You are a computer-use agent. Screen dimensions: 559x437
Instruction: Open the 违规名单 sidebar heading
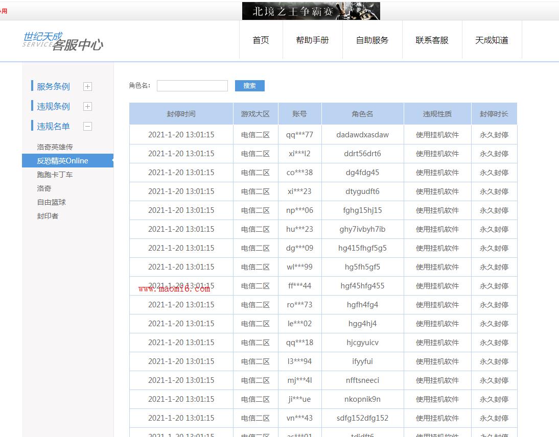(53, 127)
